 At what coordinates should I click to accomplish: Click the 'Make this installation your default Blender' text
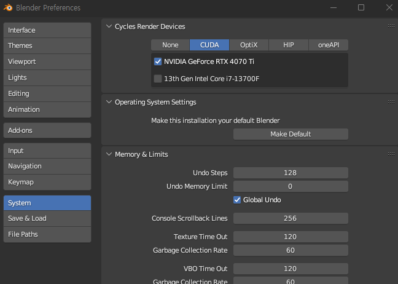[215, 120]
